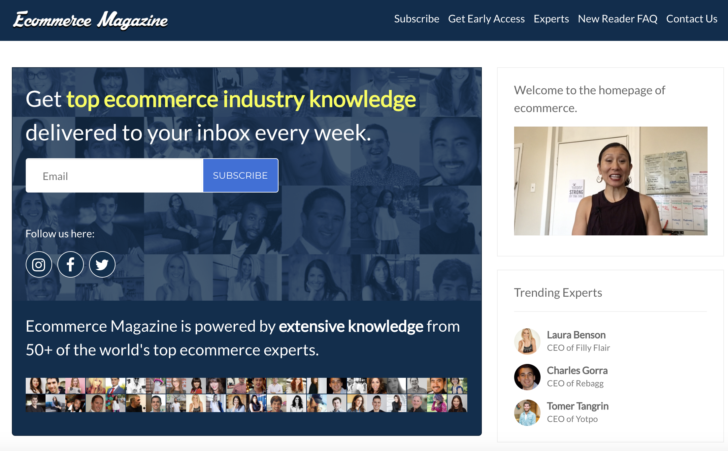Open the Subscribe menu item
Screen dimensions: 728x451
tap(417, 19)
